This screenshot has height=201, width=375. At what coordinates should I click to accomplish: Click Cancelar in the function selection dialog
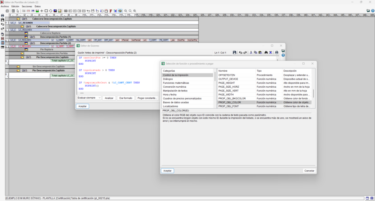click(309, 171)
